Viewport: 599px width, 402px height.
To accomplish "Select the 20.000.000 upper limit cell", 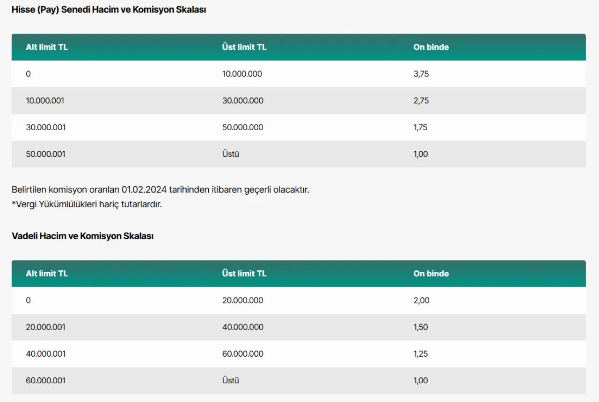I will point(242,300).
